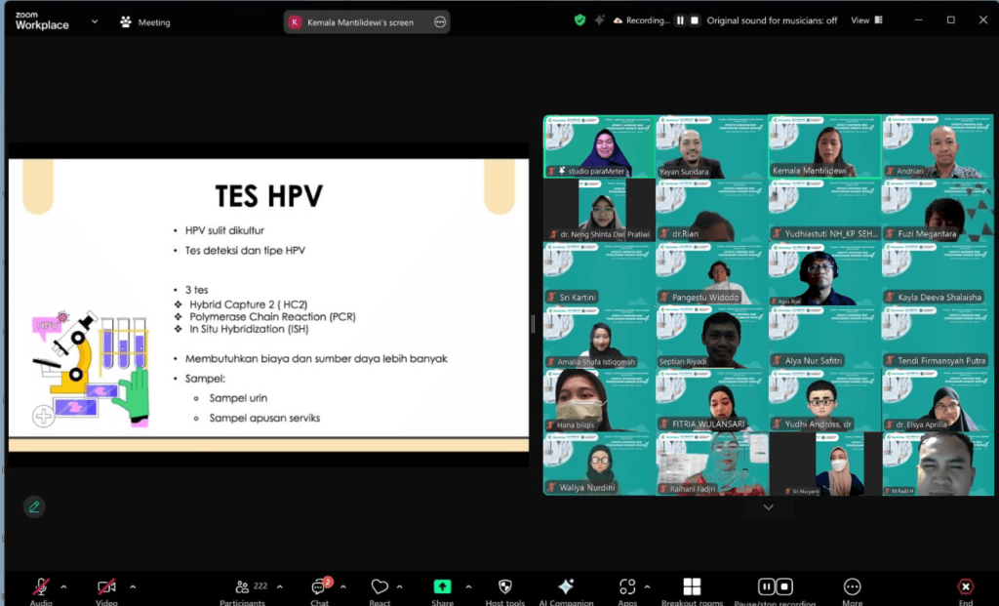Open More options in meeting toolbar
Viewport: 999px width, 606px height.
[x=852, y=587]
